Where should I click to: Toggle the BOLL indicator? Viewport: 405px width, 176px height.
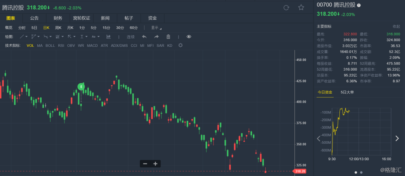[x=50, y=46]
